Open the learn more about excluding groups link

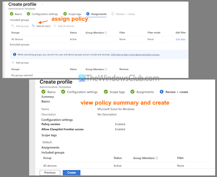coord(135,54)
